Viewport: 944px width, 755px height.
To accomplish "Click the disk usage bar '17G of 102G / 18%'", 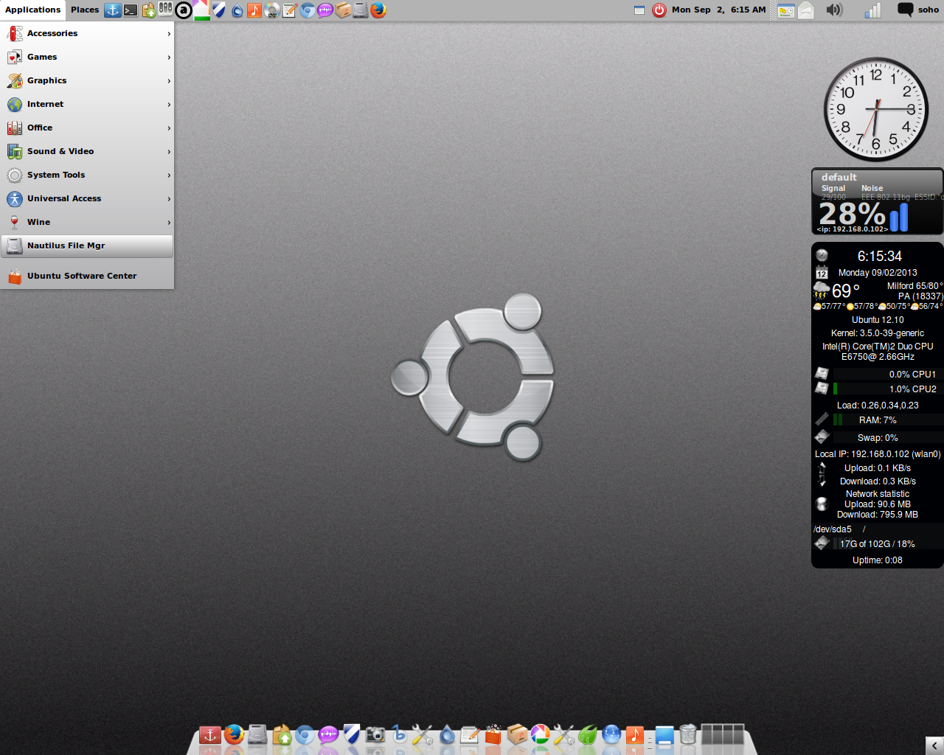I will 887,543.
